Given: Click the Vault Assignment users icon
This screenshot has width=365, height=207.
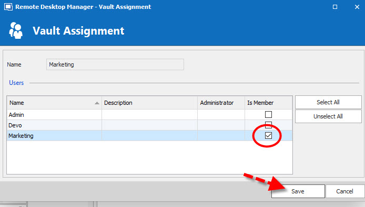Looking at the screenshot, I should click(16, 30).
